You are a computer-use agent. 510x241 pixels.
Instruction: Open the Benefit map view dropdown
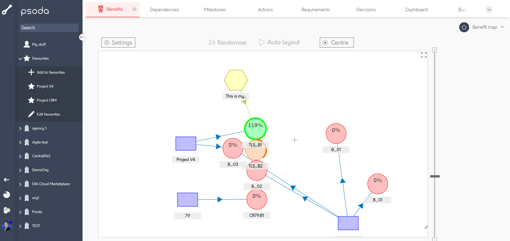[x=502, y=27]
